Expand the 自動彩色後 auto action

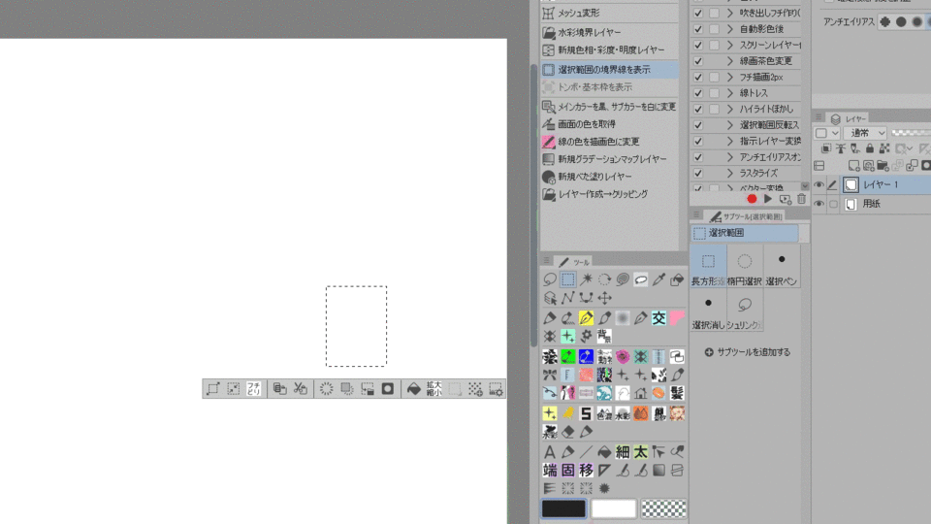click(x=730, y=28)
